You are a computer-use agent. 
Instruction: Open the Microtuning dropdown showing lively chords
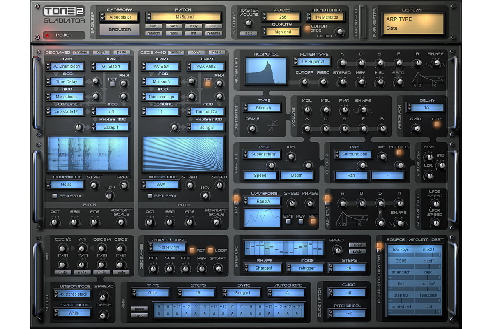[x=326, y=17]
